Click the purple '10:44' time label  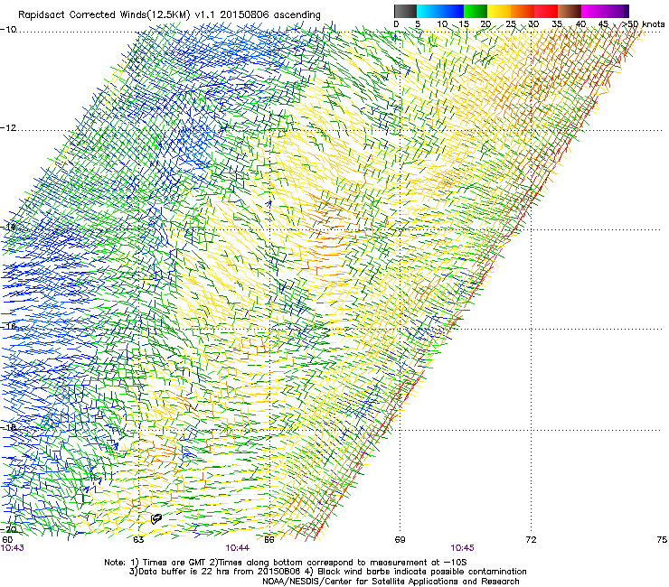[237, 548]
